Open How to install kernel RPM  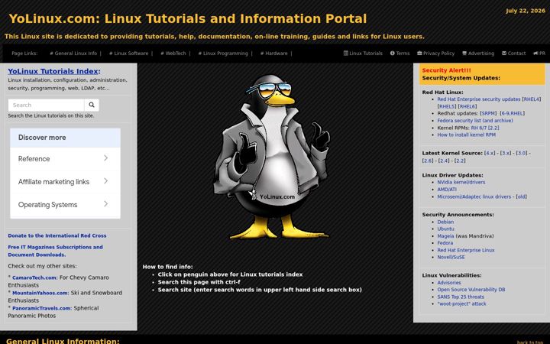(467, 135)
